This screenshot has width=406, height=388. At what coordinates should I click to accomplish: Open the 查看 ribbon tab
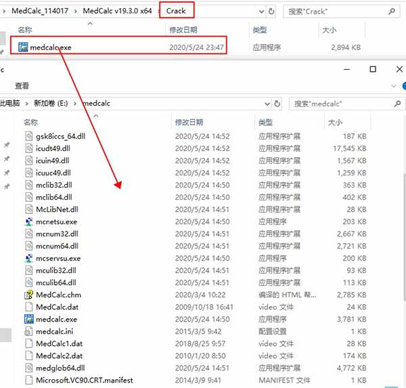coord(22,86)
